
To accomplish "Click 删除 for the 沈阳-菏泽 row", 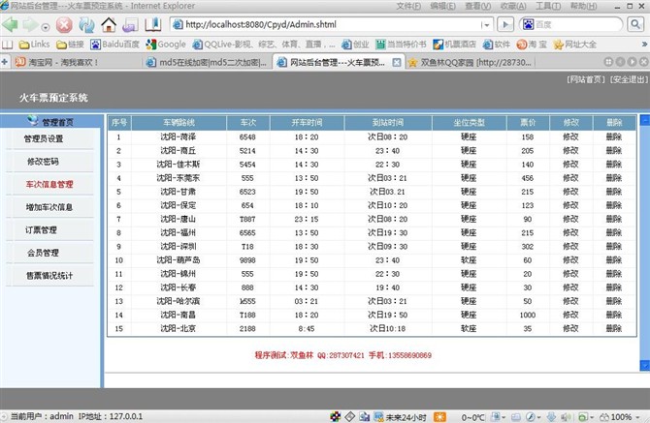I will 614,136.
